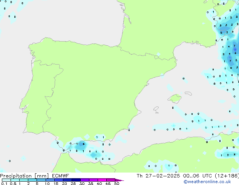Click the 'ECMWF' model label
Screen dimensions: 239x185
pos(61,176)
